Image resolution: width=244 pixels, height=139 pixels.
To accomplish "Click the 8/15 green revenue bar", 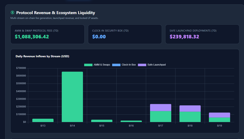I will [102, 121].
